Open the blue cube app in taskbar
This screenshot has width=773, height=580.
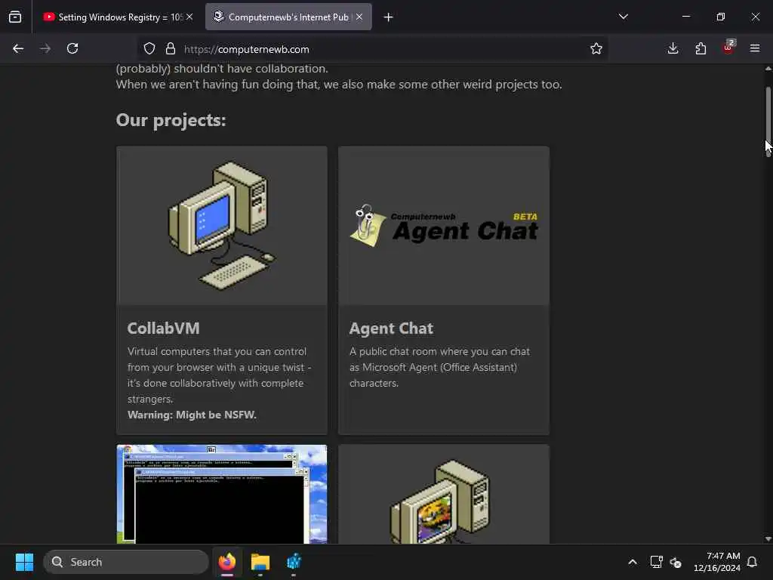294,562
